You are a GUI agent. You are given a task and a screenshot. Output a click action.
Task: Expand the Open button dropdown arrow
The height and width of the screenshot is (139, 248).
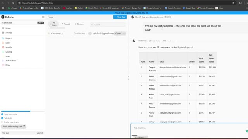point(124,34)
